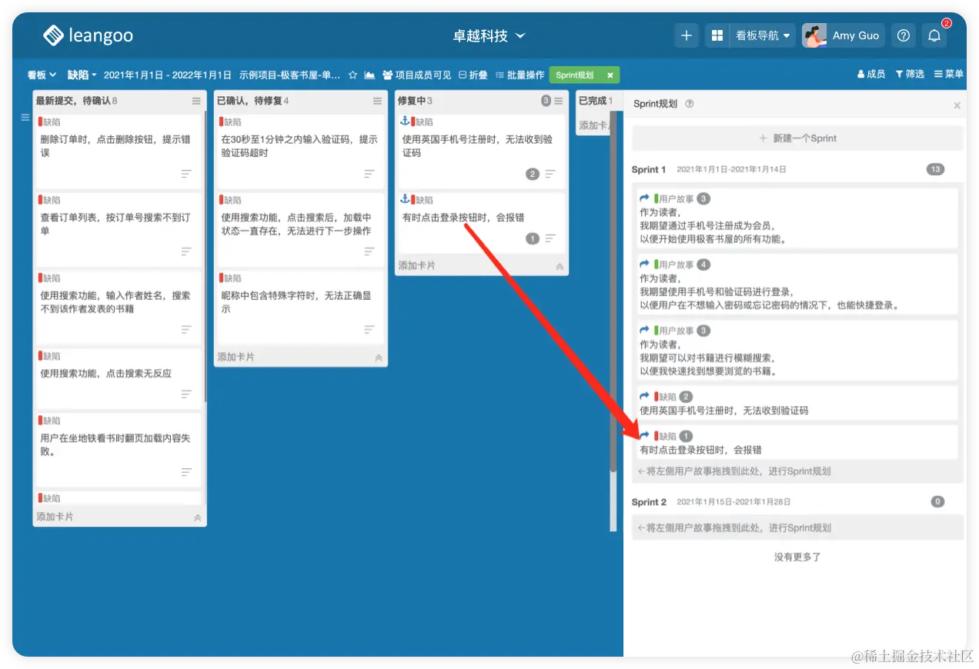This screenshot has width=979, height=669.
Task: Click share arrow on Sprint 使用英国手机号注册 defect
Action: [x=645, y=397]
